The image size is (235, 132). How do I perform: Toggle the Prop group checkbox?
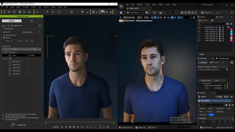6,59
